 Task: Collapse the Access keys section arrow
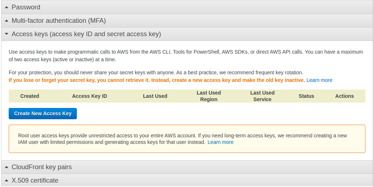[x=7, y=34]
